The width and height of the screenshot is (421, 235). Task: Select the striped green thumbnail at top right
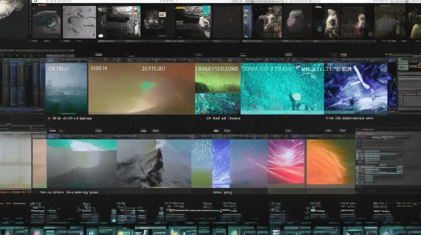[x=390, y=22]
